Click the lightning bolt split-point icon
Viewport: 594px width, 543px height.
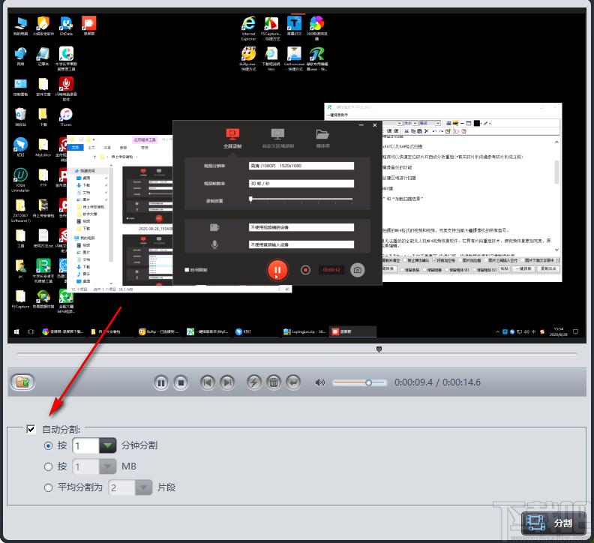click(253, 382)
